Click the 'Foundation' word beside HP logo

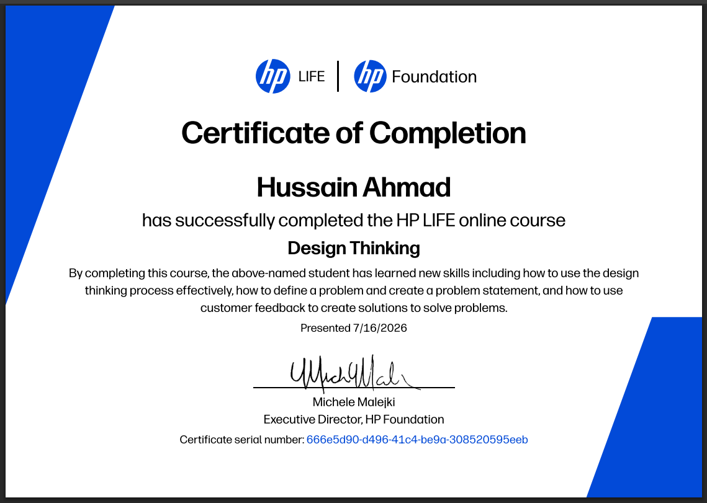(434, 77)
